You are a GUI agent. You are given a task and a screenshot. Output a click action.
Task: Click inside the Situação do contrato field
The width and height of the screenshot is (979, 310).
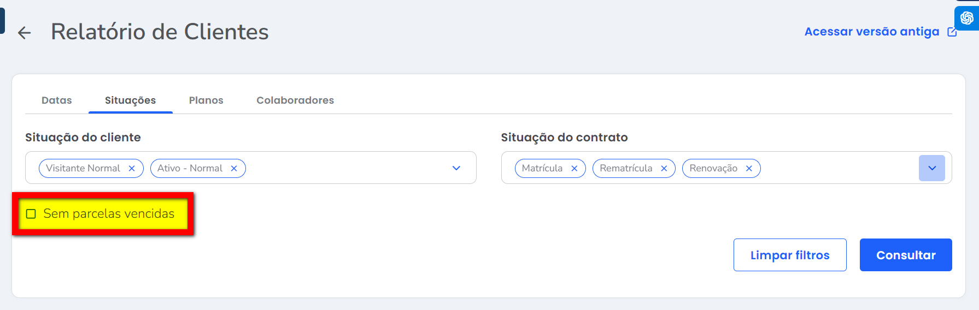836,168
